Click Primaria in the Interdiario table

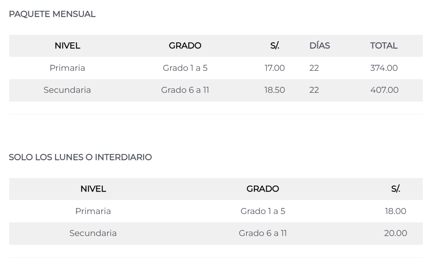coord(93,211)
